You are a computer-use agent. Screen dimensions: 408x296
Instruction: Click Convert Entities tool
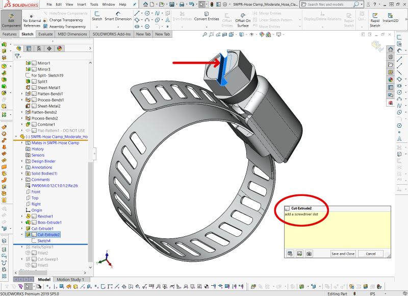pos(207,16)
